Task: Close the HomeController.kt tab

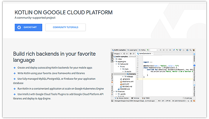Action: [x=152, y=54]
